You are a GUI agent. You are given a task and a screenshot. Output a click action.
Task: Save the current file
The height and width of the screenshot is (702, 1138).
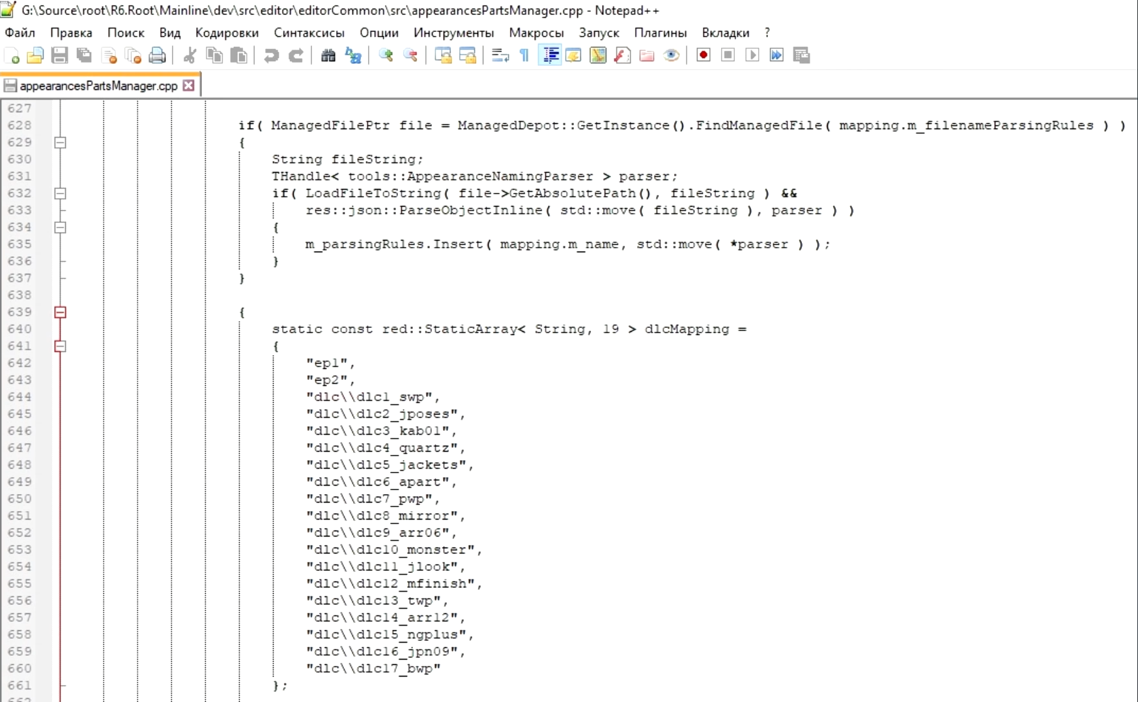59,55
